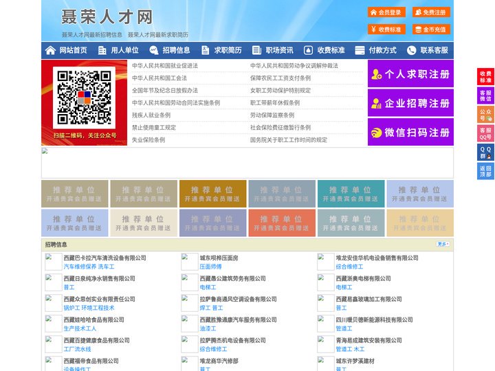Open 堆龙安佳华机电设备销售有限公司 listing

tap(377, 258)
